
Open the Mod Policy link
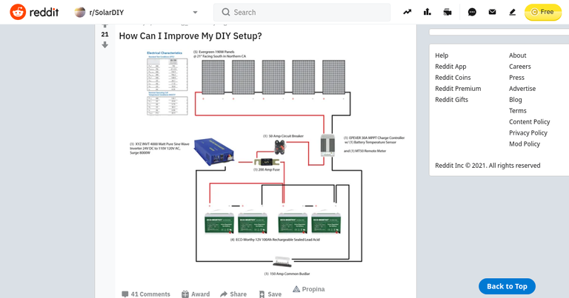click(x=525, y=144)
